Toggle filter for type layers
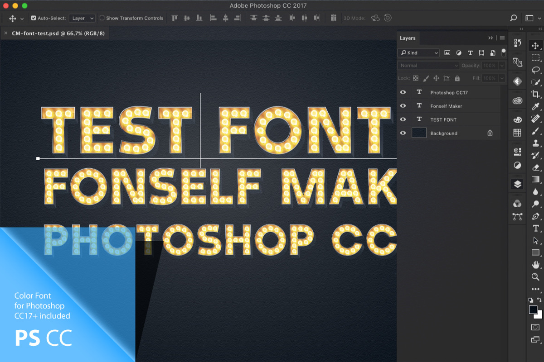This screenshot has height=362, width=544. [470, 53]
